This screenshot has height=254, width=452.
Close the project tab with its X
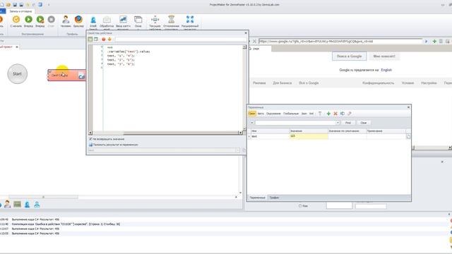point(17,47)
